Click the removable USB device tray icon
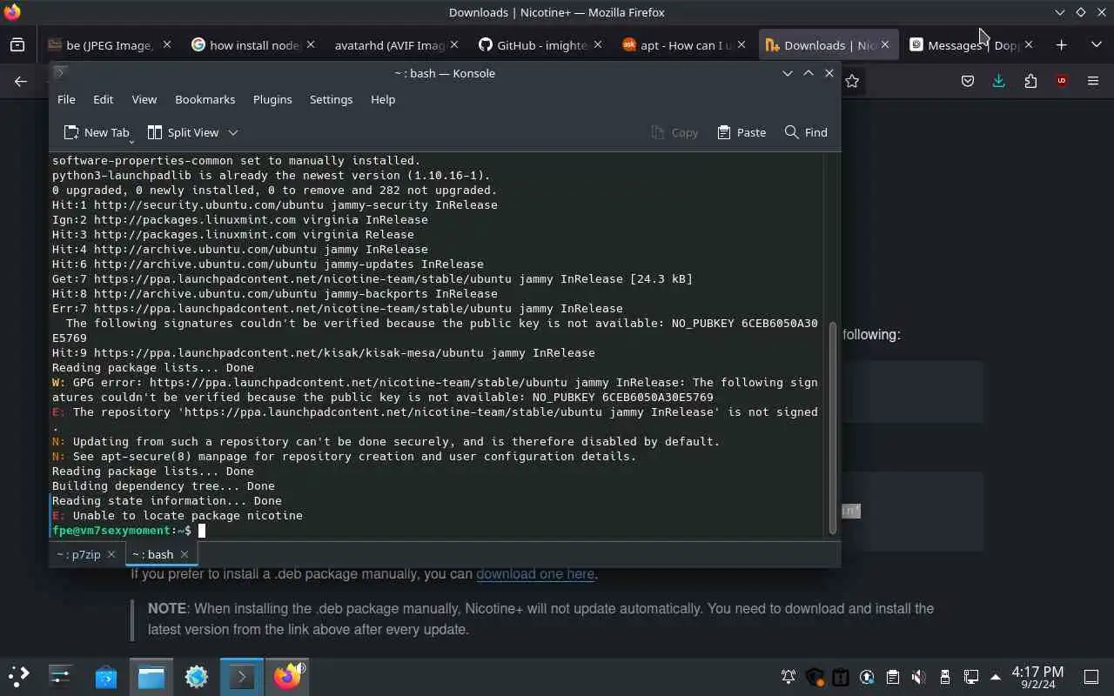Screen dimensions: 1114x696 pyautogui.click(x=944, y=677)
